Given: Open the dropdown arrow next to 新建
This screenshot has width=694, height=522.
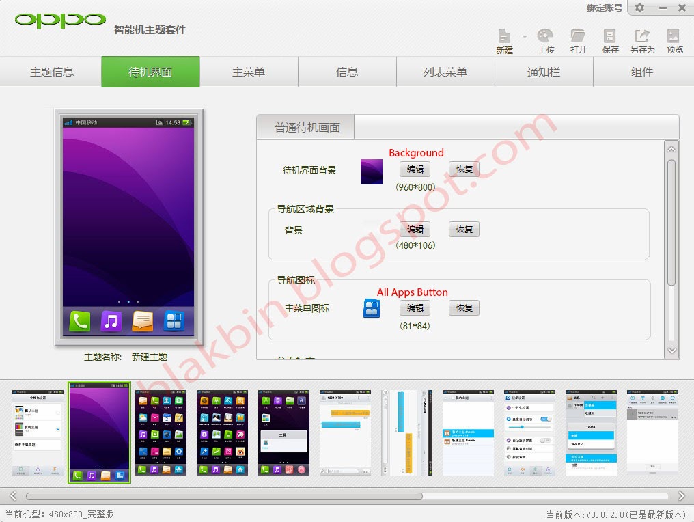Looking at the screenshot, I should click(x=525, y=36).
